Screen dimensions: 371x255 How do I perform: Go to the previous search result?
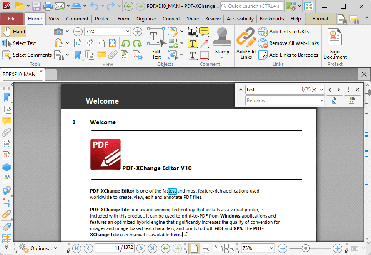tap(330, 90)
